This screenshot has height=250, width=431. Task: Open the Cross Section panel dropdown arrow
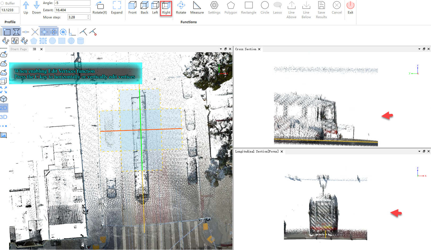pyautogui.click(x=419, y=49)
